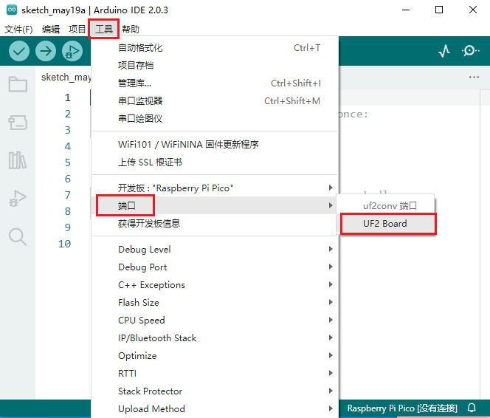Open the Library Manager books icon
The image size is (490, 418).
[18, 160]
